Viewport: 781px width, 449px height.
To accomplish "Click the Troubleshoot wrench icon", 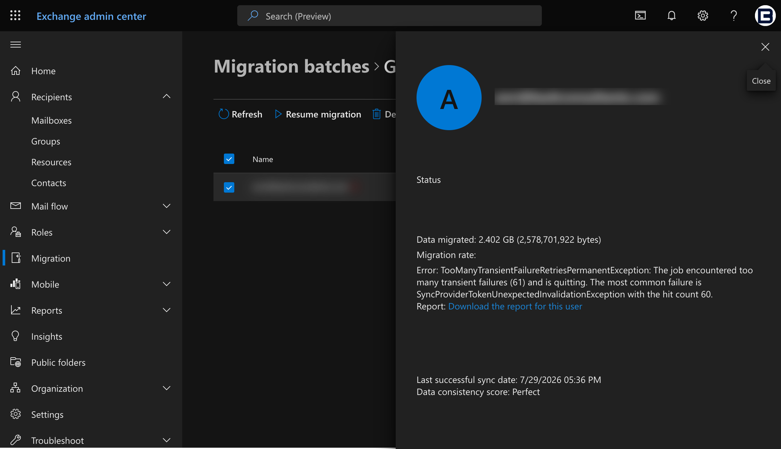I will 16,440.
